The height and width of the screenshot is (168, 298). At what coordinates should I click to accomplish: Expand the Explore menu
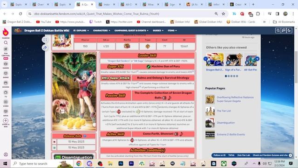[x=81, y=30]
